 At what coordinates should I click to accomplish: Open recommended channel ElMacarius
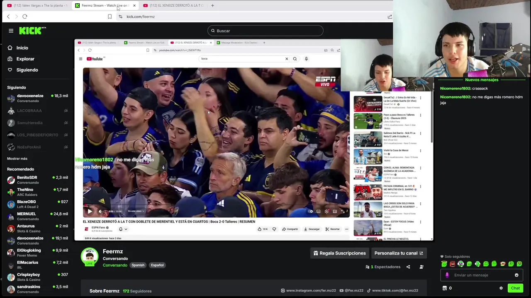(37, 264)
